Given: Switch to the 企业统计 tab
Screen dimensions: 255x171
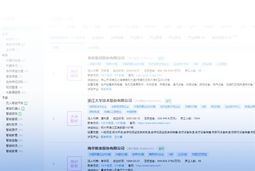Looking at the screenshot, I should click(x=98, y=38).
